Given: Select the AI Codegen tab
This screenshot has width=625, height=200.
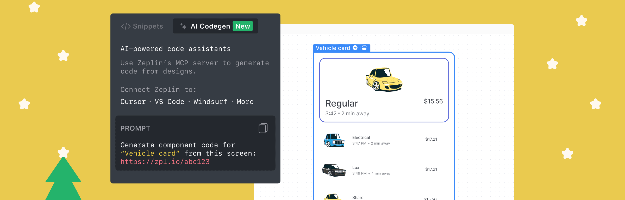Looking at the screenshot, I should click(215, 26).
